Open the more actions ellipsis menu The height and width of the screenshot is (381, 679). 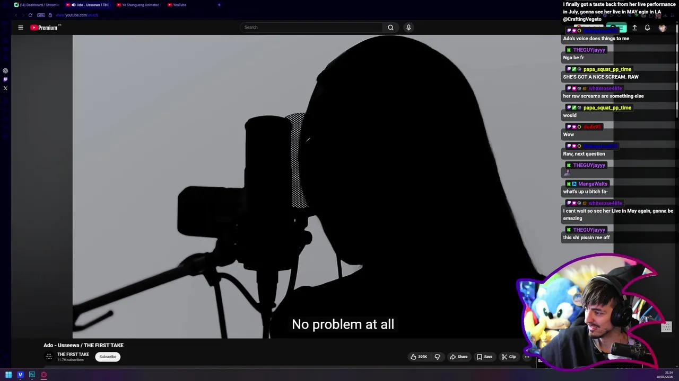point(527,357)
